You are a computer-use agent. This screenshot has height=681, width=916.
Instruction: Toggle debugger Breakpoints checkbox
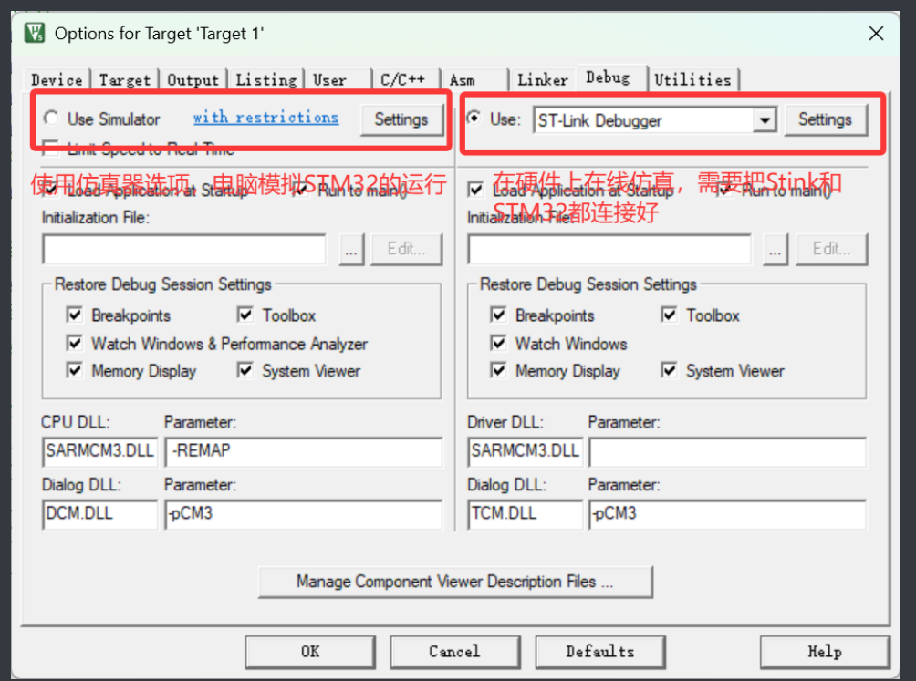click(499, 315)
